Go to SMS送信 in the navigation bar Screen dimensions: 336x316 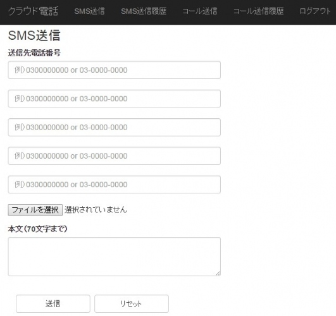point(89,11)
